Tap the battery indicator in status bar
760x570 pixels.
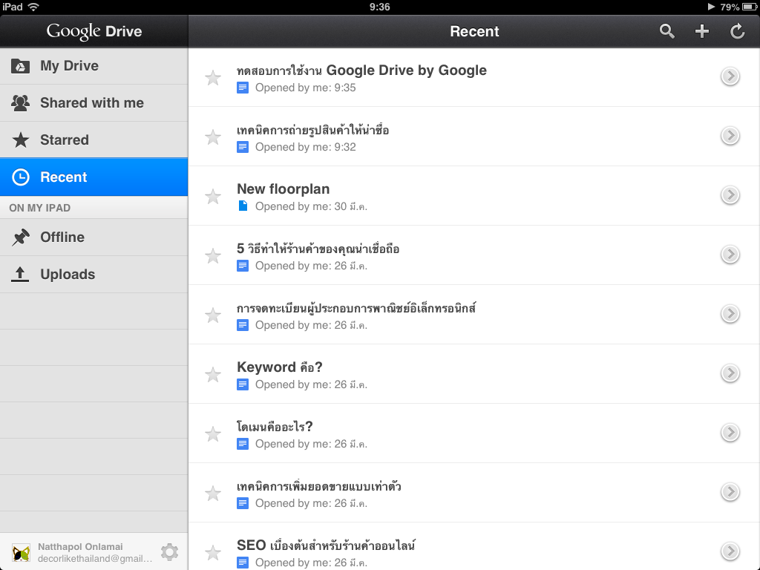pos(750,7)
